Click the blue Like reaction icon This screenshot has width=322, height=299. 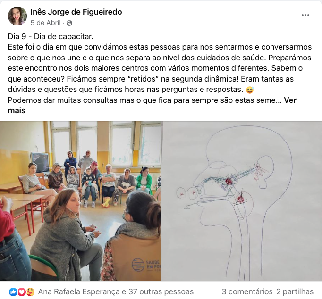point(13,292)
